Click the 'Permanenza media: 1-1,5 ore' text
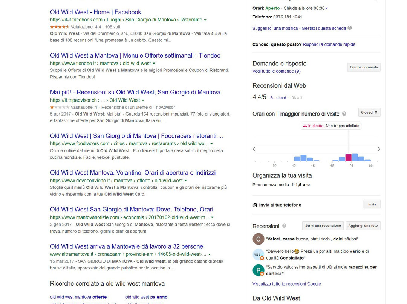 (x=281, y=185)
